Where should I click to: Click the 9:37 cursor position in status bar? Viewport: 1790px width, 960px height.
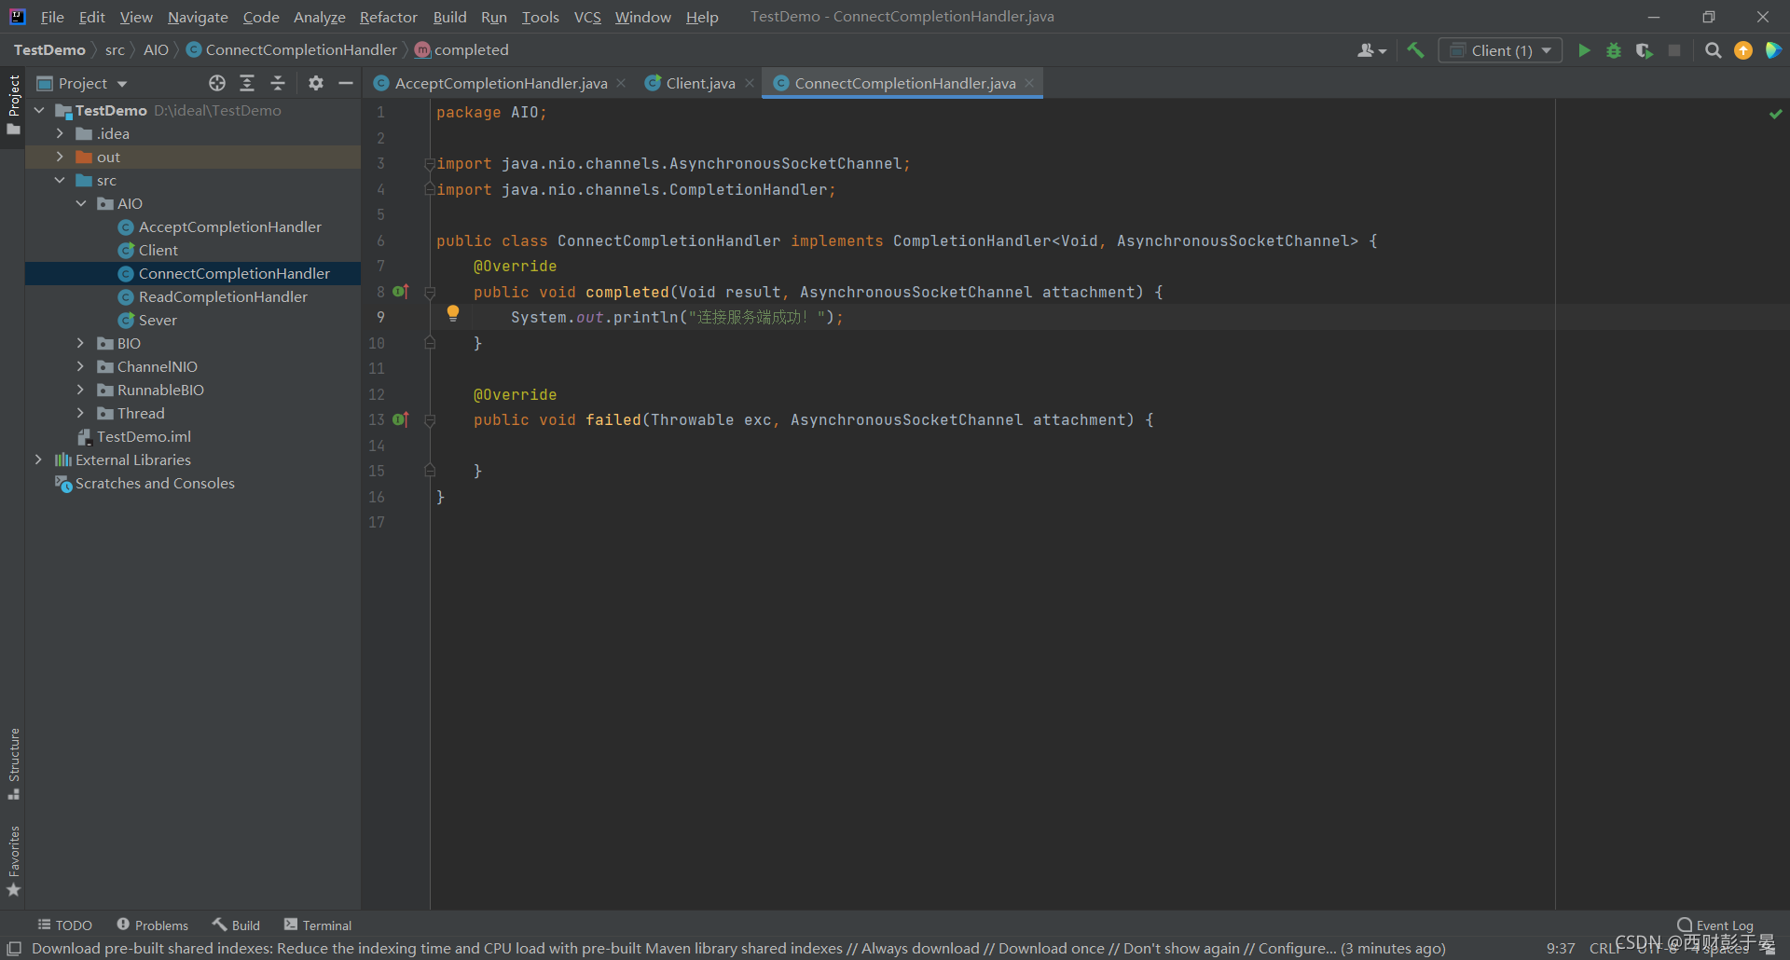(x=1561, y=948)
